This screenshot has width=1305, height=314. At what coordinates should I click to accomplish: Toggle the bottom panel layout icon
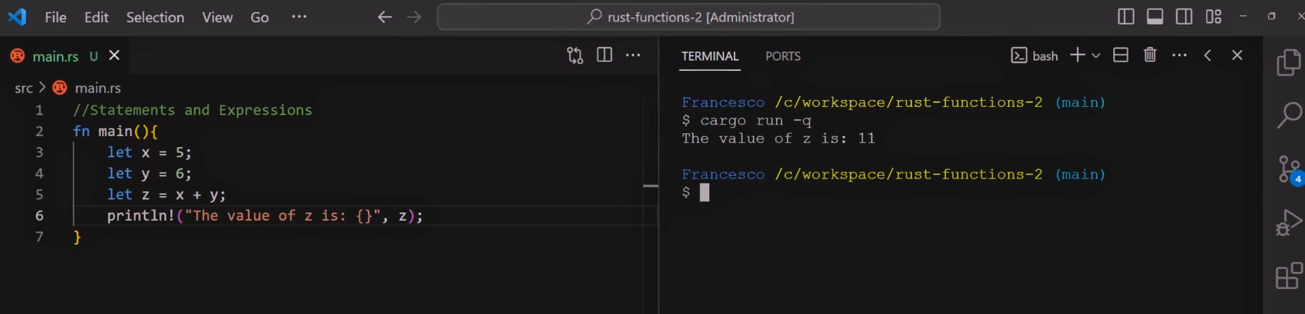(1155, 17)
